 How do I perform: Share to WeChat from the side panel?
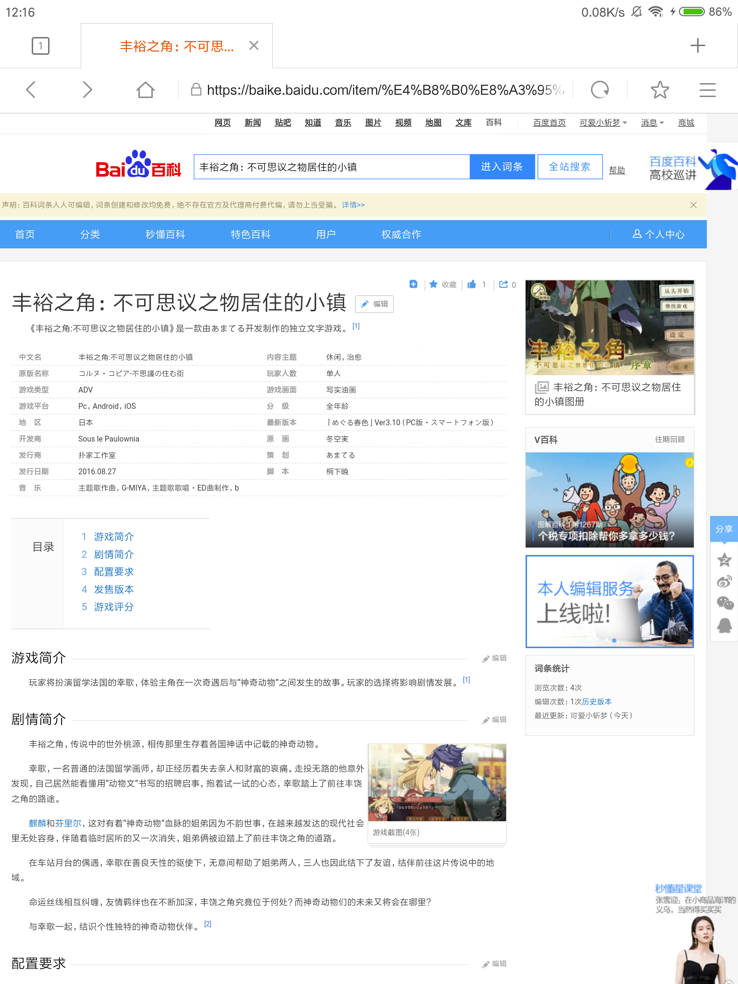pyautogui.click(x=725, y=603)
